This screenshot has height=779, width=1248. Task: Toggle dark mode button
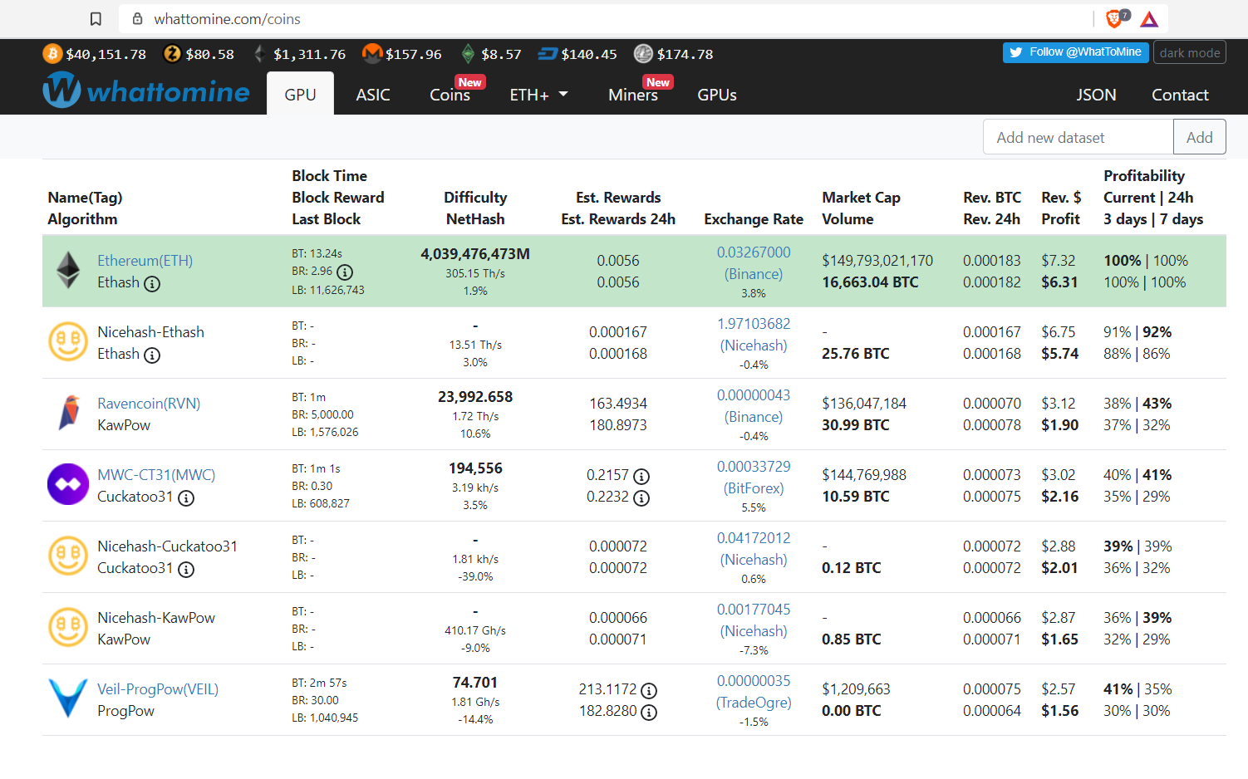pos(1190,52)
